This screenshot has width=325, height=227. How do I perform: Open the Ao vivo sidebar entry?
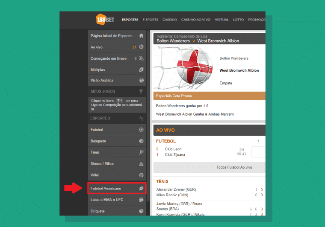pos(117,47)
